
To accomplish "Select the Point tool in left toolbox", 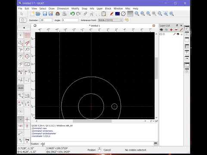I will (x=21, y=35).
